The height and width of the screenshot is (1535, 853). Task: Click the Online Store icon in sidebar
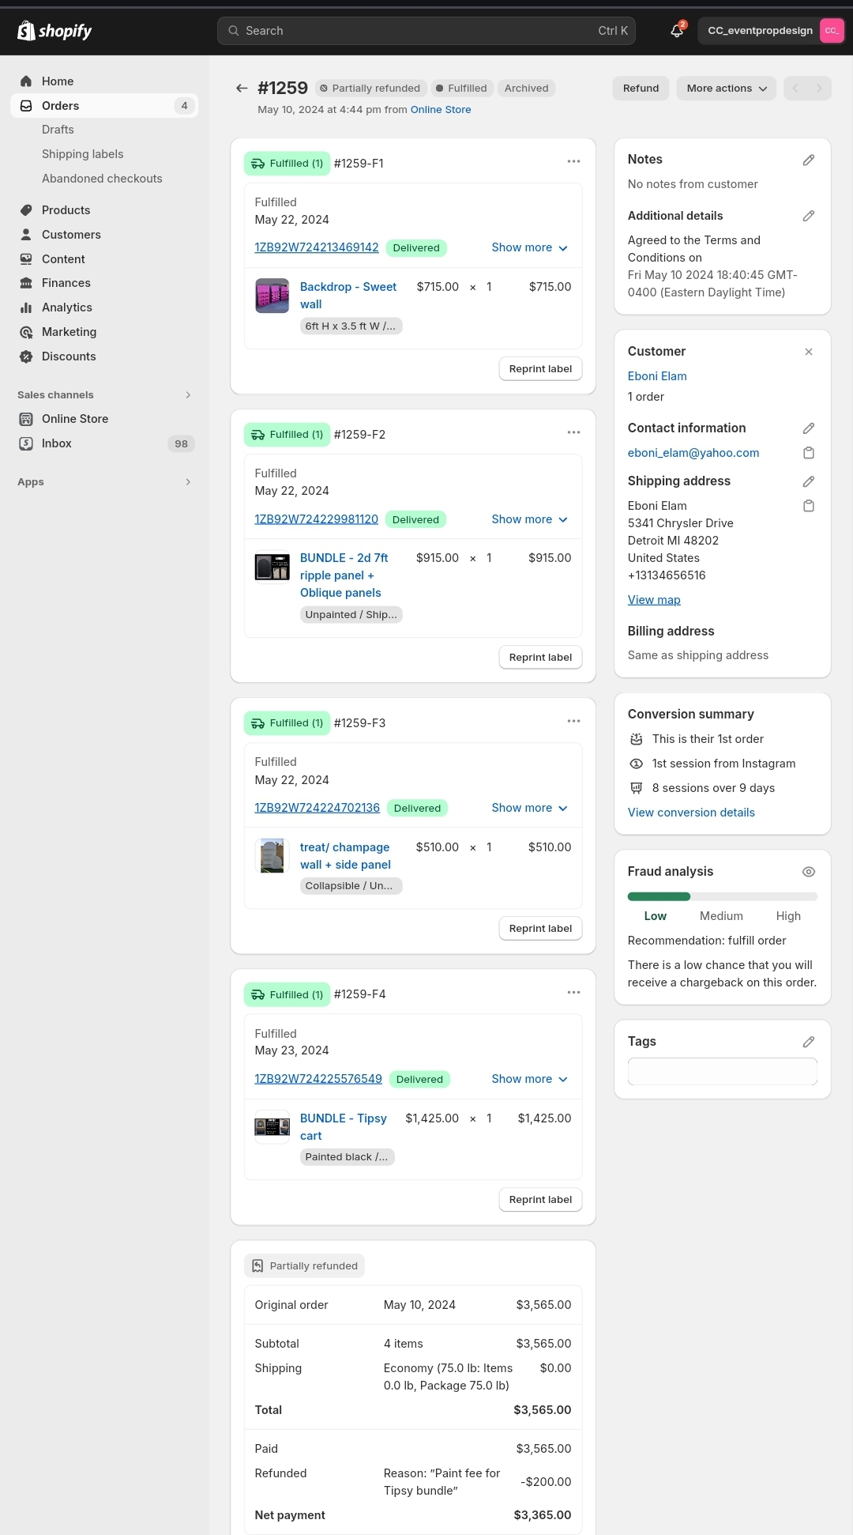(26, 419)
